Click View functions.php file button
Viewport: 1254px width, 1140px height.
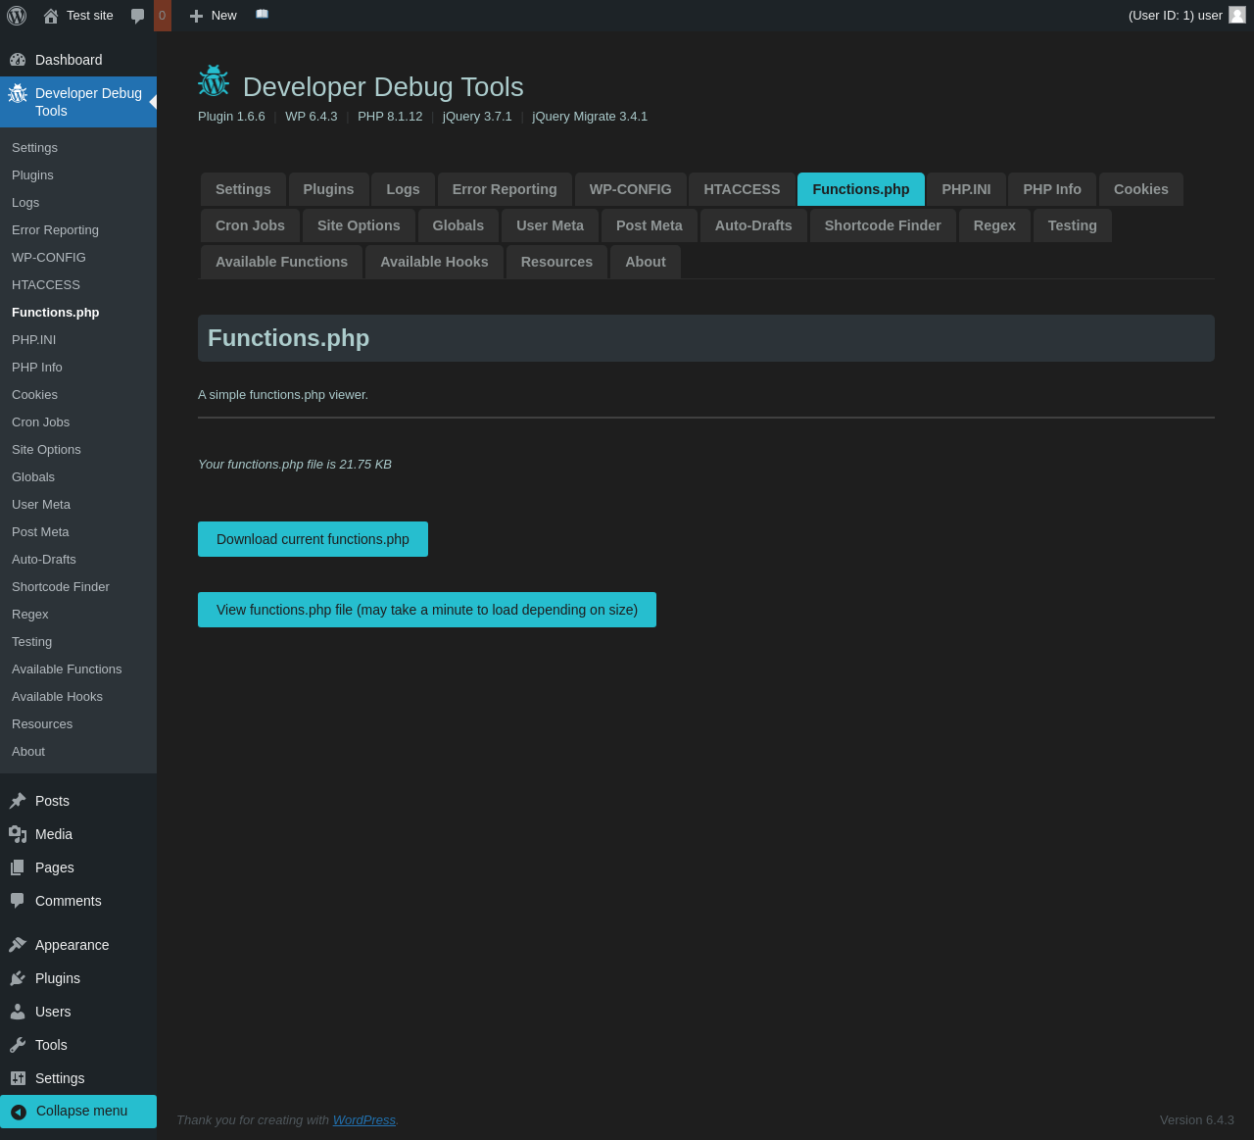click(x=427, y=610)
